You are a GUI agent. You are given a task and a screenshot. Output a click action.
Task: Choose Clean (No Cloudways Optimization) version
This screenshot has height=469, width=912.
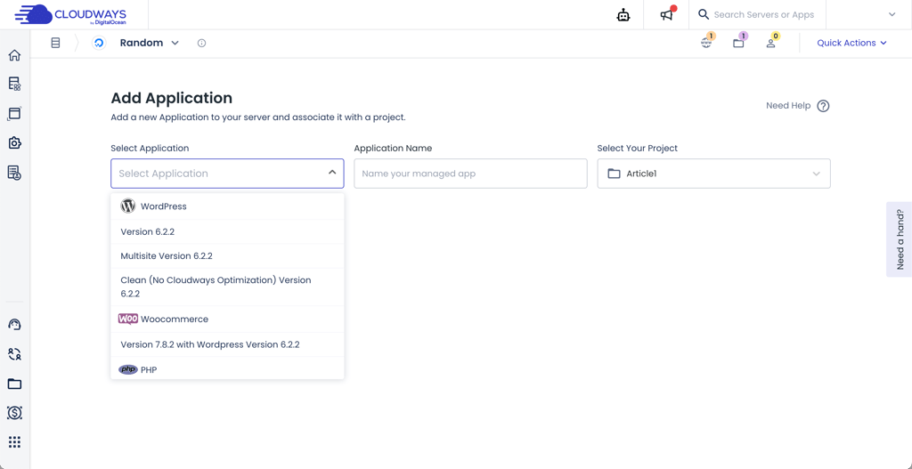(227, 287)
